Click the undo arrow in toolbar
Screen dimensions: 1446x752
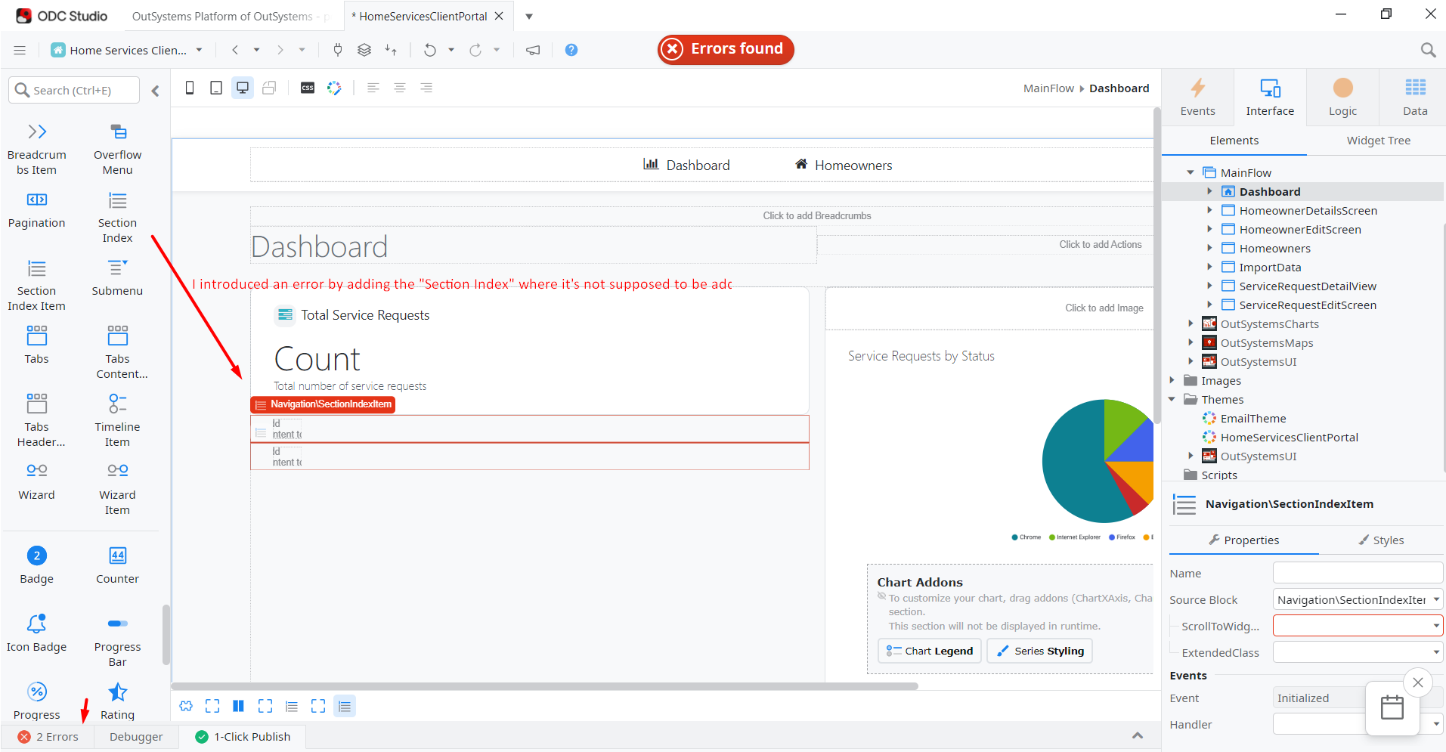[x=430, y=50]
